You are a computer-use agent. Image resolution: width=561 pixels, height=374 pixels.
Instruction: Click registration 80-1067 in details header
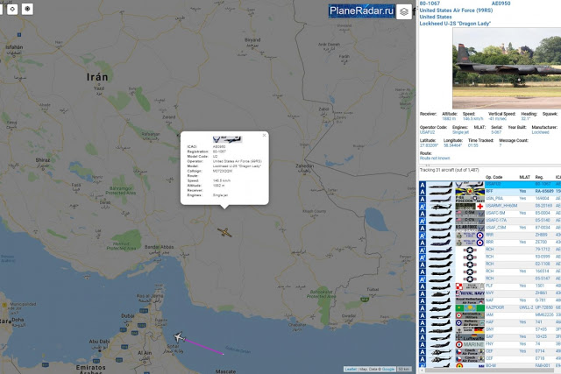(430, 4)
